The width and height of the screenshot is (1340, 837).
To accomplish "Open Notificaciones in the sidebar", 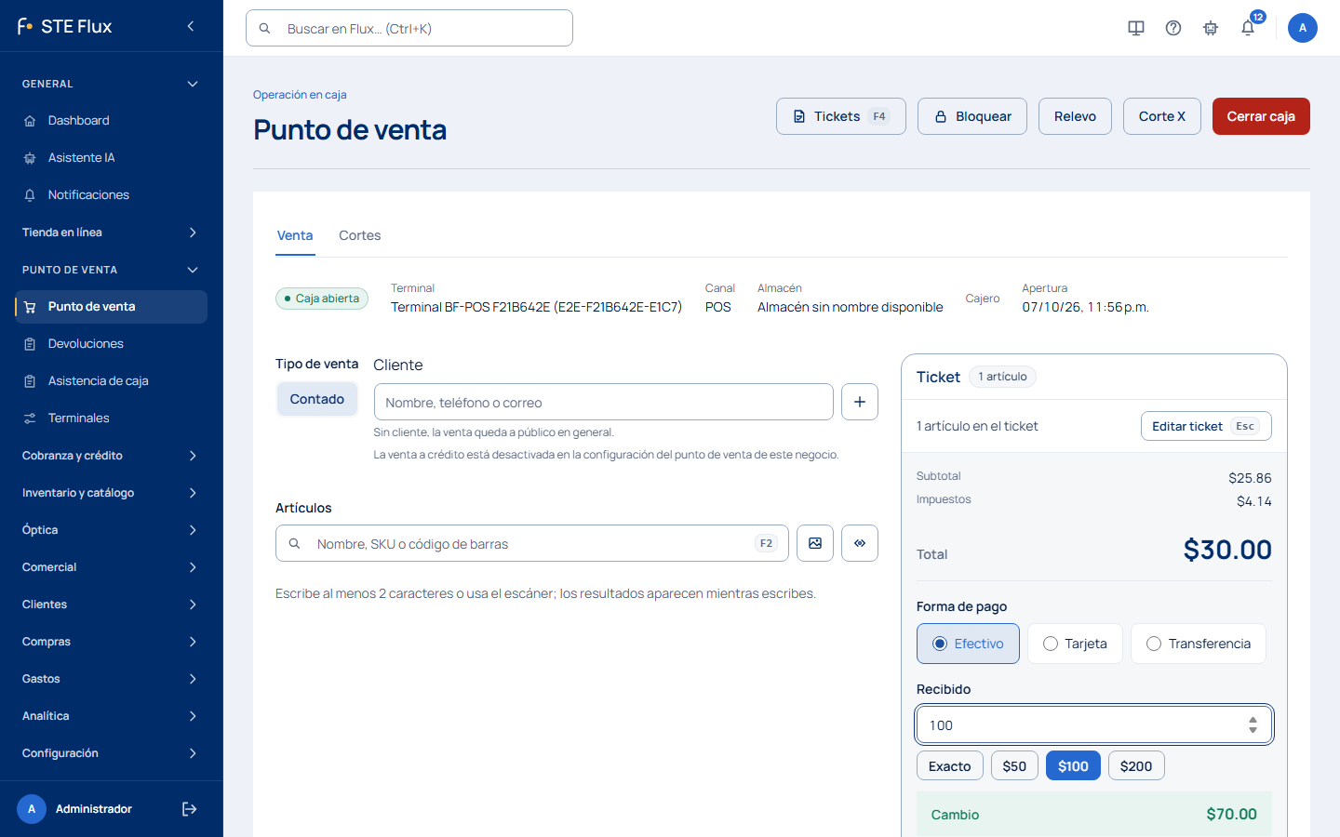I will 112,195.
